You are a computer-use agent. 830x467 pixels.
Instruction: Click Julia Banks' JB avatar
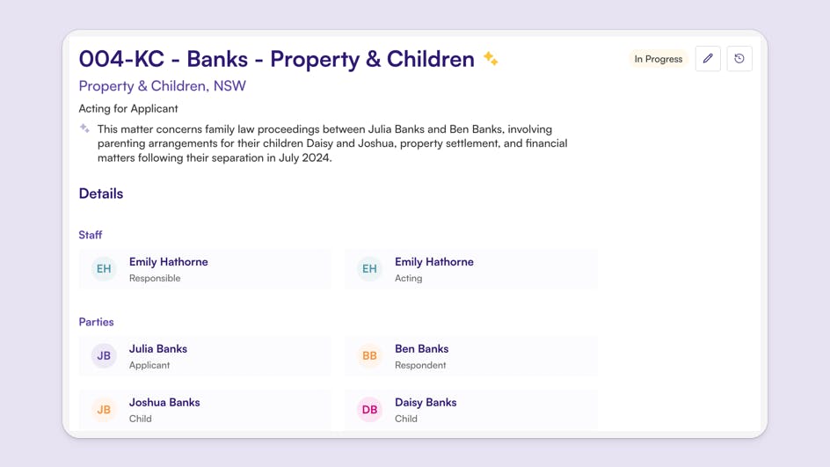104,356
